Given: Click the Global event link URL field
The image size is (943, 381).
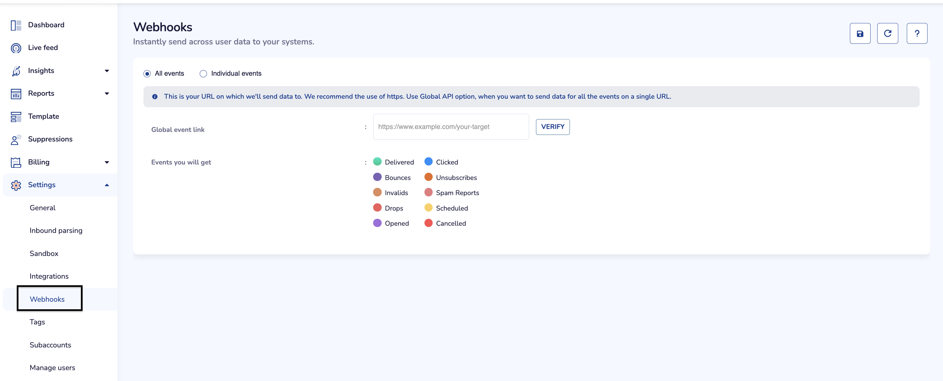Looking at the screenshot, I should [450, 127].
